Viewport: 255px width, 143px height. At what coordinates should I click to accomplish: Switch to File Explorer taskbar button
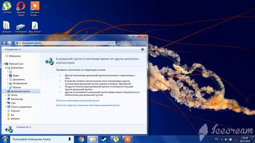pos(93,139)
